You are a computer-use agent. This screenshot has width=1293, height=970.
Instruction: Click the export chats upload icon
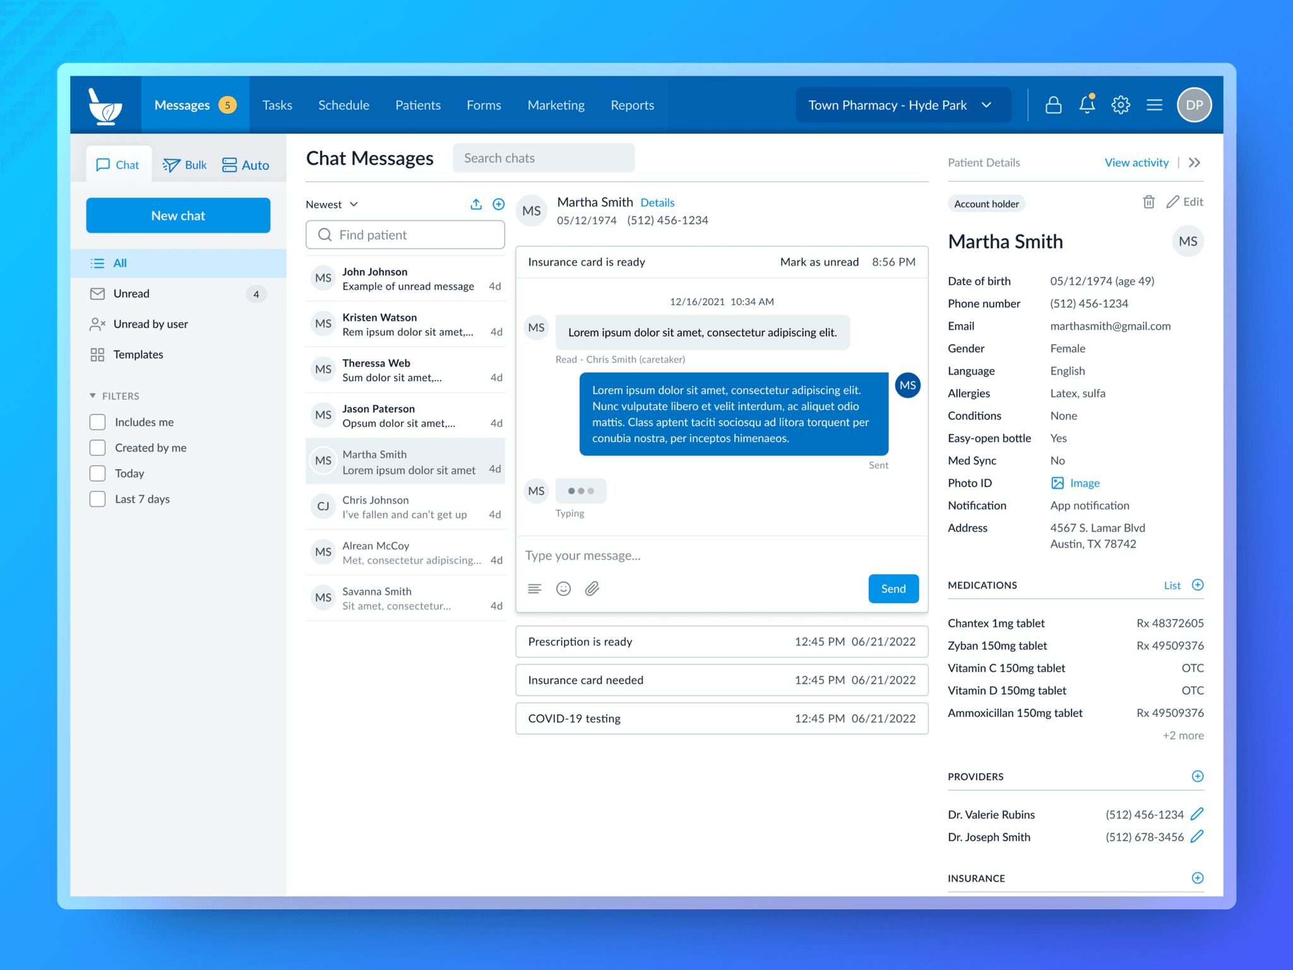(476, 204)
